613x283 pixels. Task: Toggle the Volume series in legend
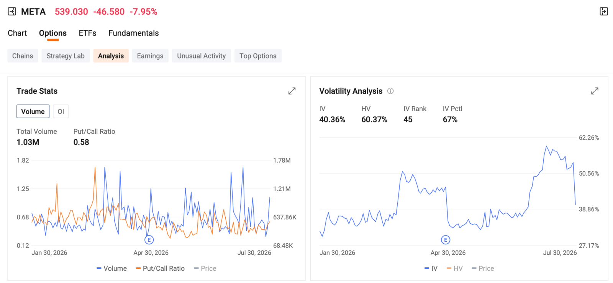(111, 268)
